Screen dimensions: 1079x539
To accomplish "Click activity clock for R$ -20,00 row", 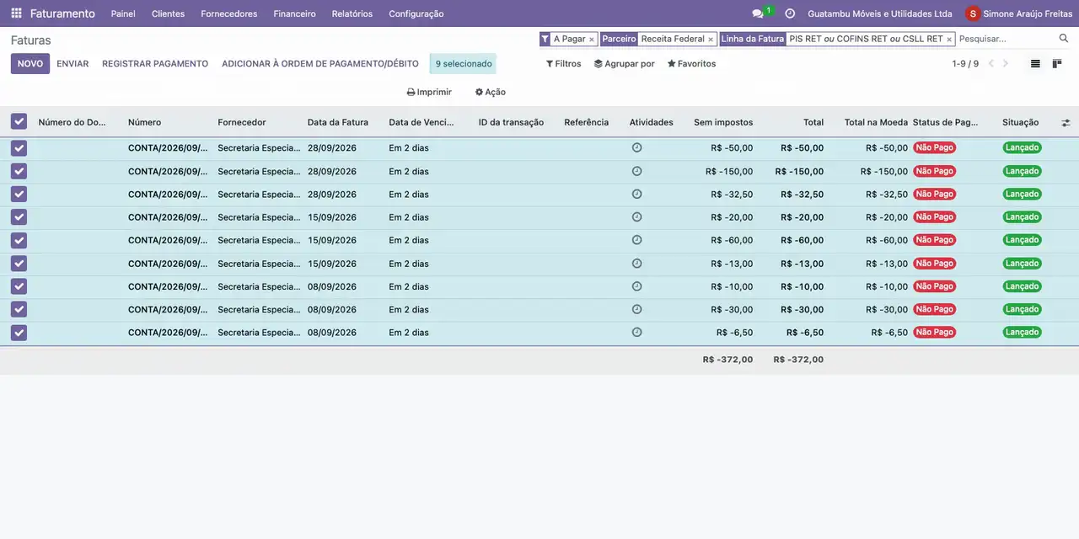I will (x=636, y=217).
